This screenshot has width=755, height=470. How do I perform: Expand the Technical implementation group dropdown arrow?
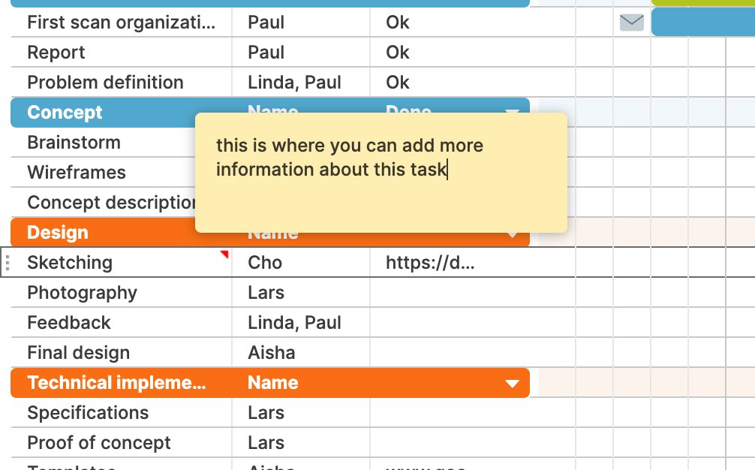pos(512,384)
